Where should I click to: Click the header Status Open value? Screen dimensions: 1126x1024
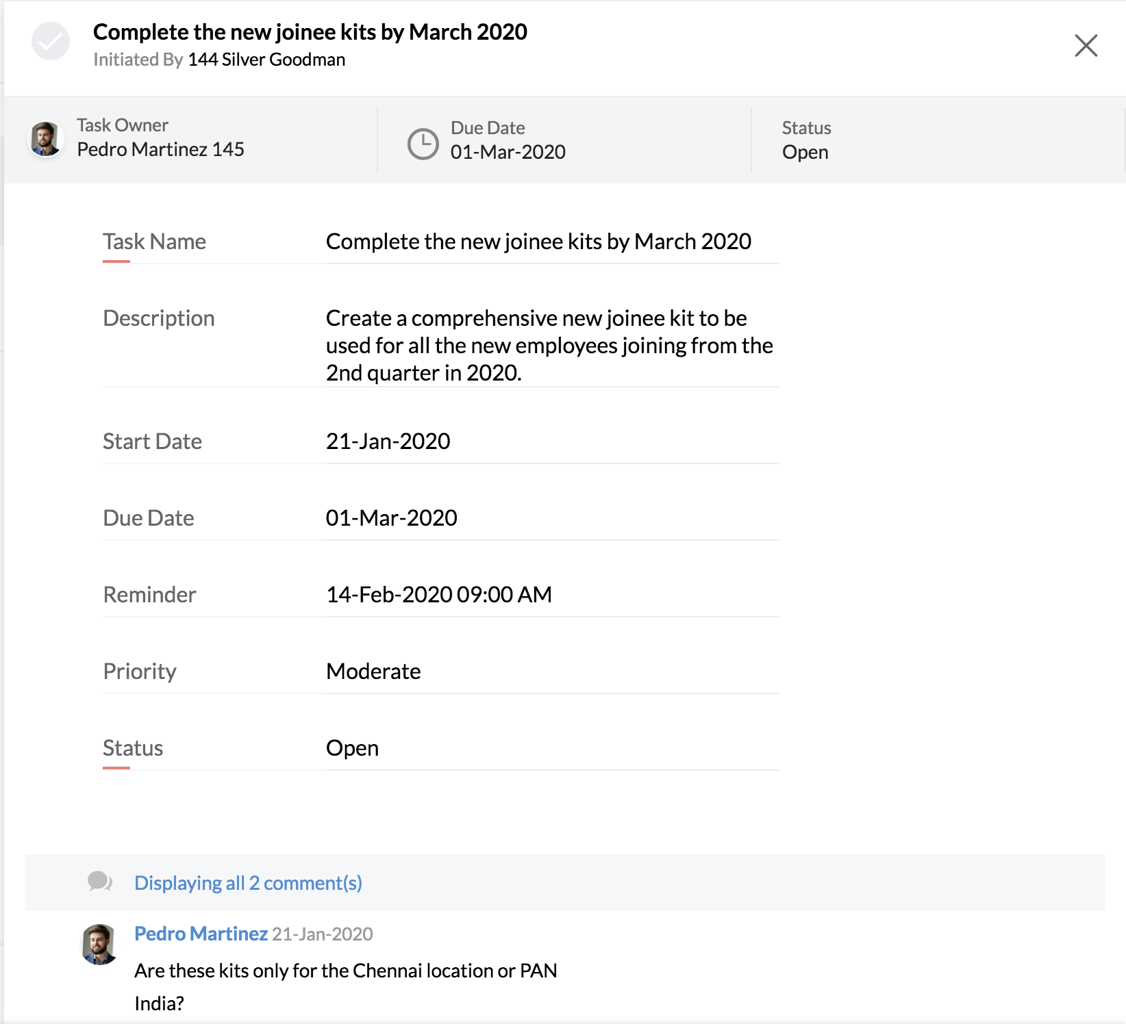click(x=805, y=152)
